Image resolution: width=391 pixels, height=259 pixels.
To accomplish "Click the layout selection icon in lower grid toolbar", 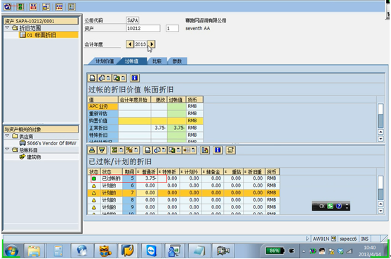I will pyautogui.click(x=187, y=150).
